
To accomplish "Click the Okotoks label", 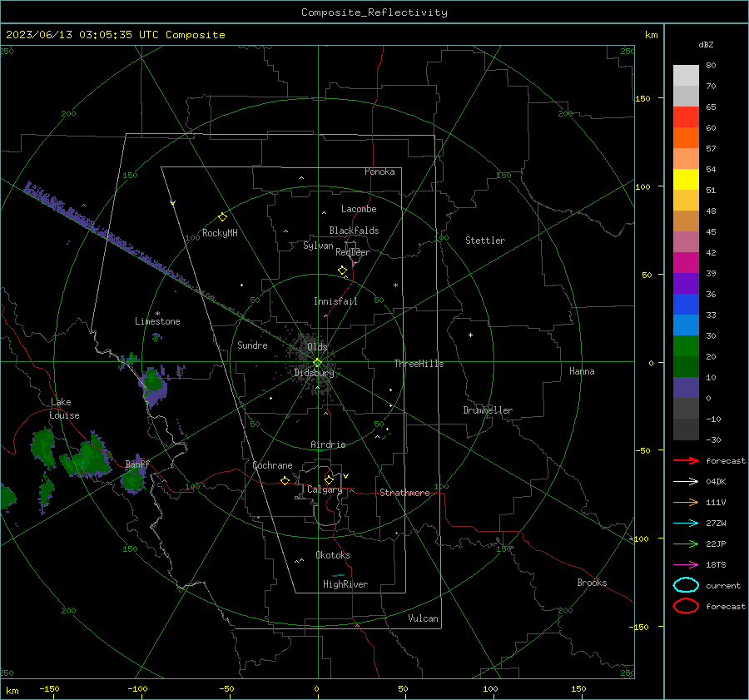I will pyautogui.click(x=333, y=555).
